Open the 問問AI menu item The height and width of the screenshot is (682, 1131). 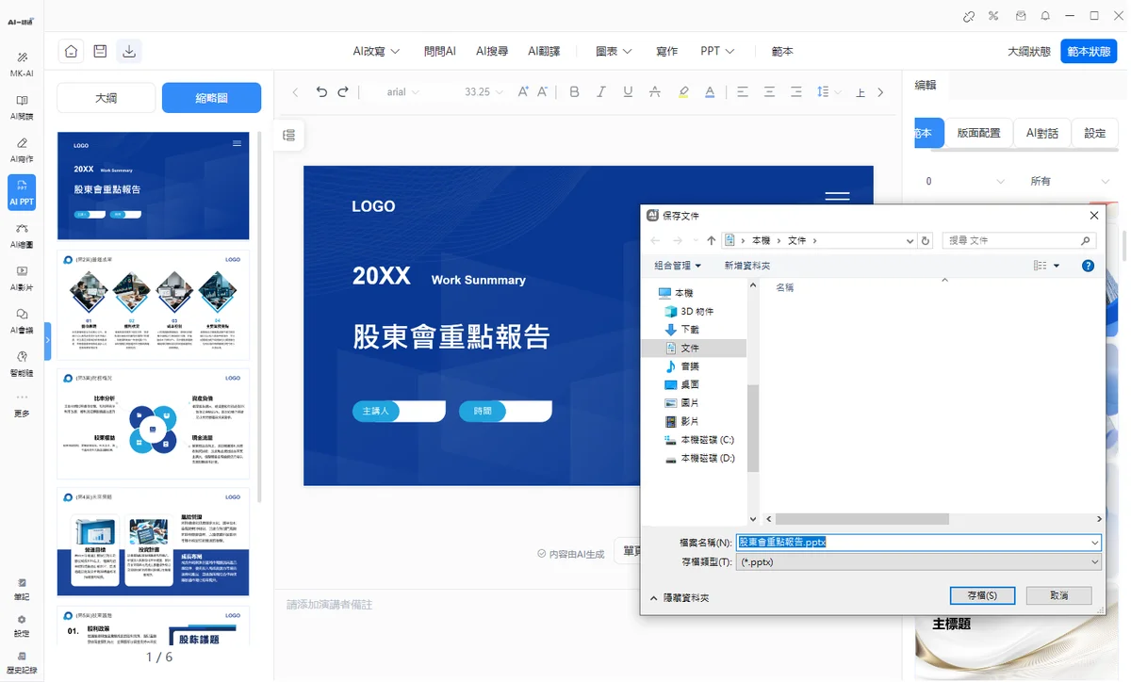440,51
